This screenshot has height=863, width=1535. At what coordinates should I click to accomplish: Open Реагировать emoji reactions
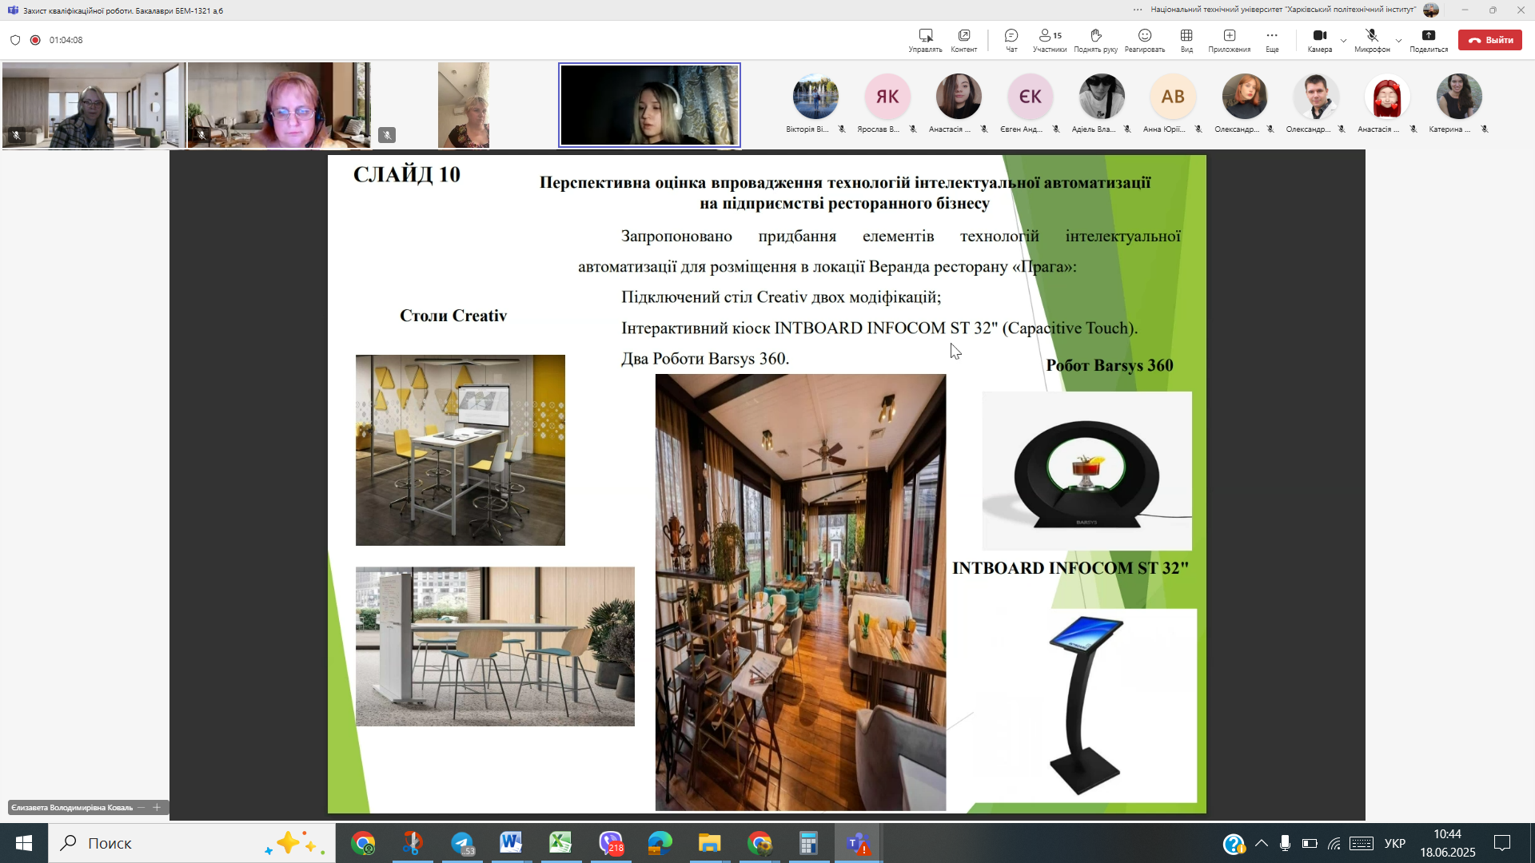[1144, 39]
